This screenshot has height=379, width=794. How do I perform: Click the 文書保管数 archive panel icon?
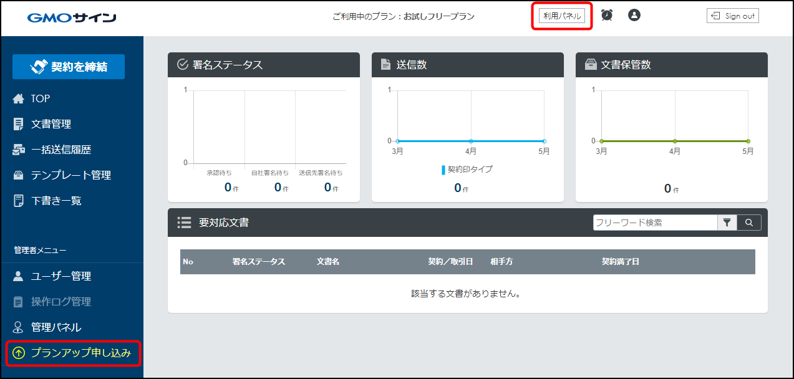[590, 64]
